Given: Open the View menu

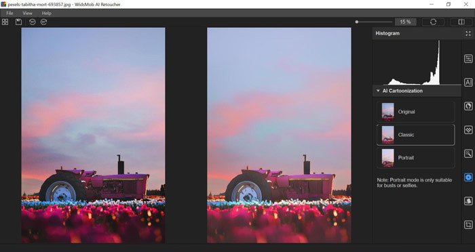Looking at the screenshot, I should 27,14.
